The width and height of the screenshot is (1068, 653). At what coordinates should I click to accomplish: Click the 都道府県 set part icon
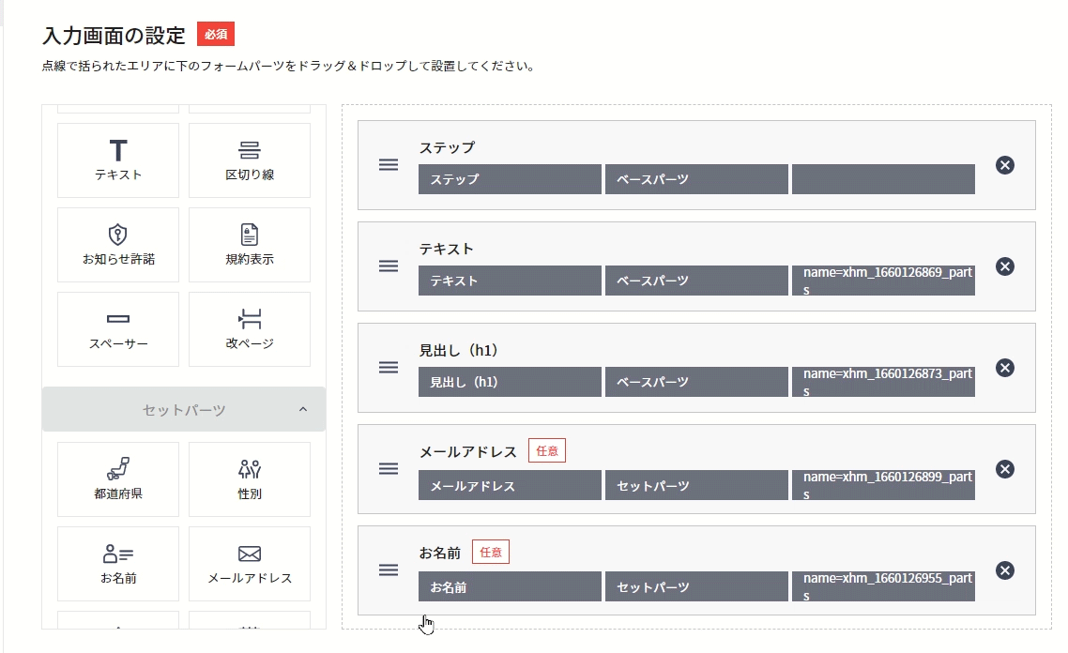117,478
